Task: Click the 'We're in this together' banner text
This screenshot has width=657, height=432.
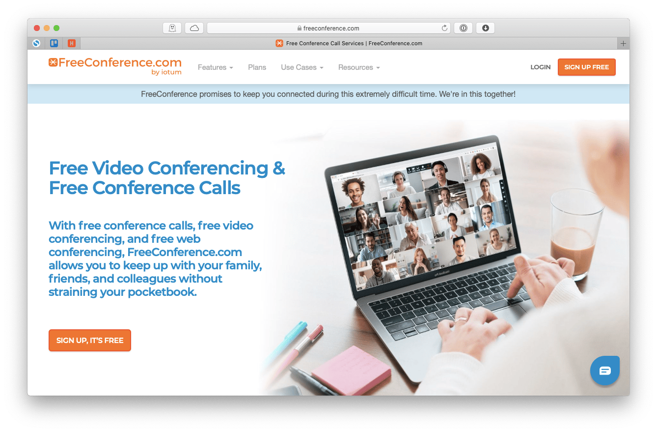Action: click(477, 94)
